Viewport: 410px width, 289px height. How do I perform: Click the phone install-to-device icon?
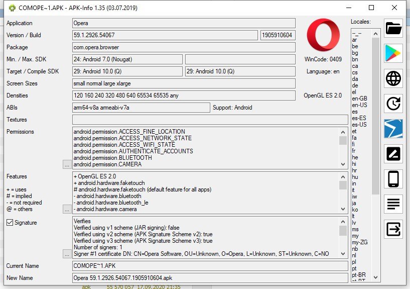click(393, 179)
